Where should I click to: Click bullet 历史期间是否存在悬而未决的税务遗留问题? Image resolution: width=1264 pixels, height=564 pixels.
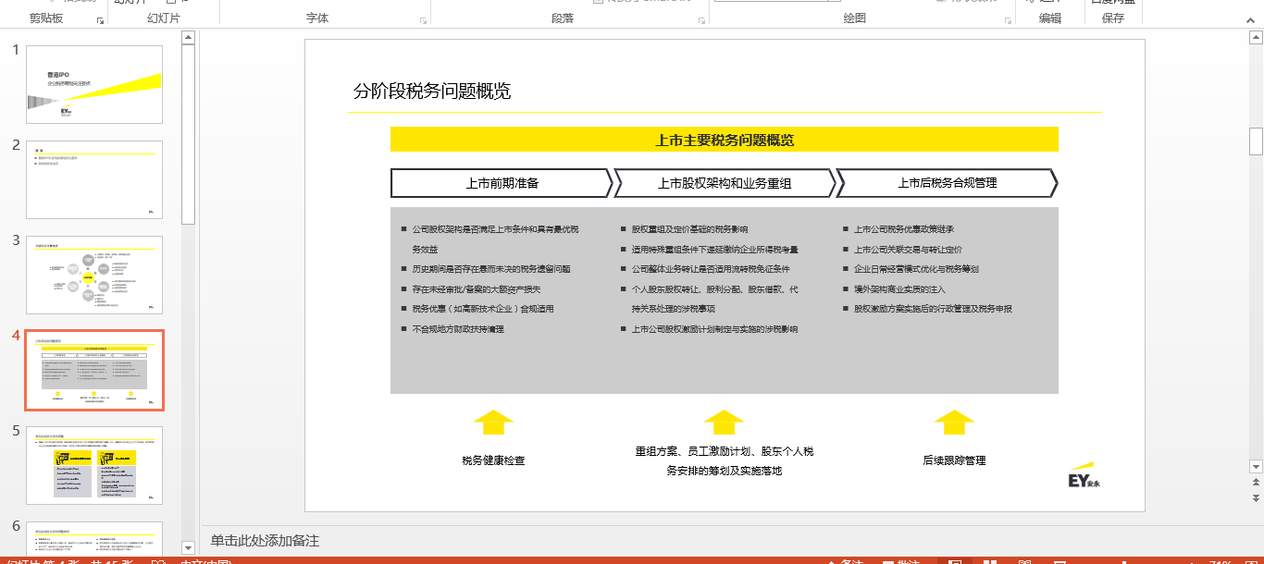point(491,269)
